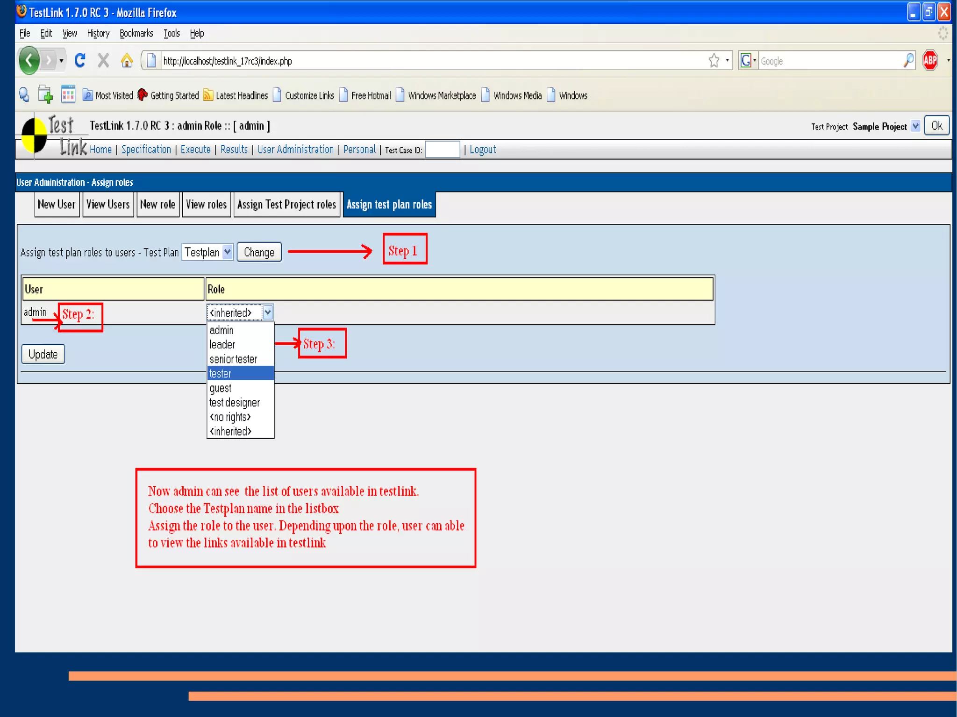Click the Test Case ID input field
Image resolution: width=957 pixels, height=717 pixels.
coord(442,149)
